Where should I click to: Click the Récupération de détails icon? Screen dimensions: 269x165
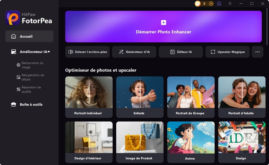coord(18,77)
